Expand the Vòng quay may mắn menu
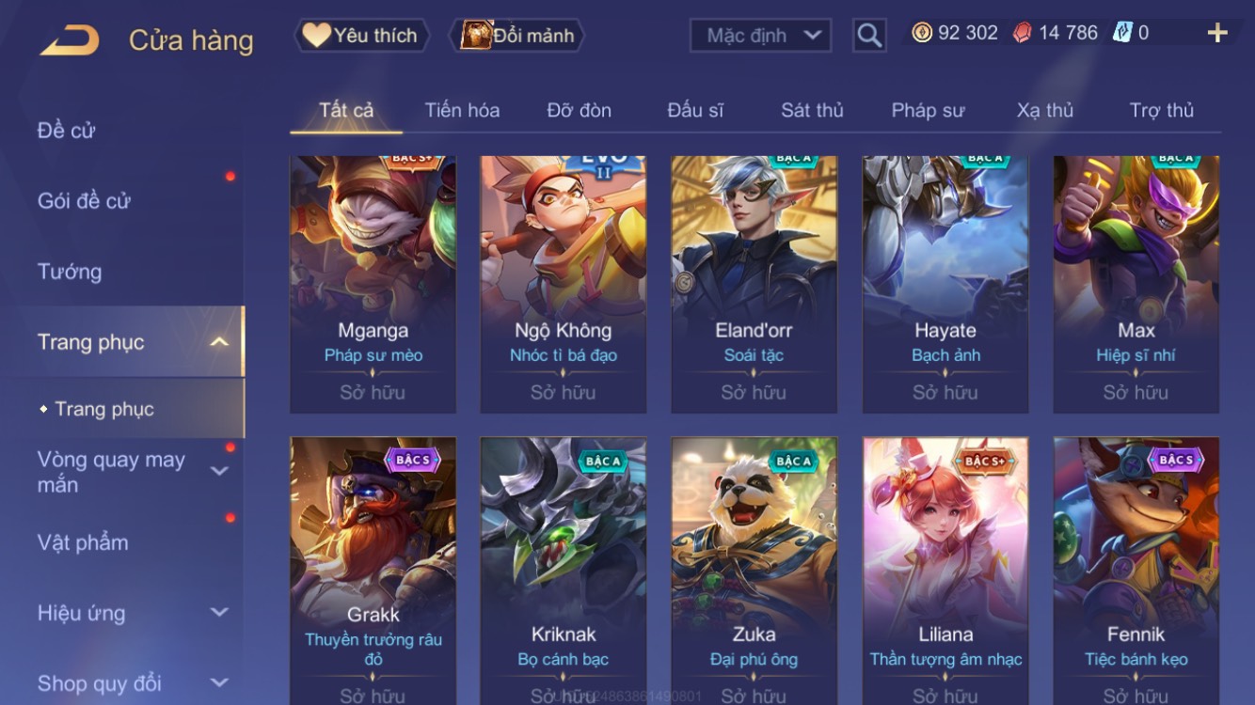This screenshot has width=1255, height=705. click(218, 471)
